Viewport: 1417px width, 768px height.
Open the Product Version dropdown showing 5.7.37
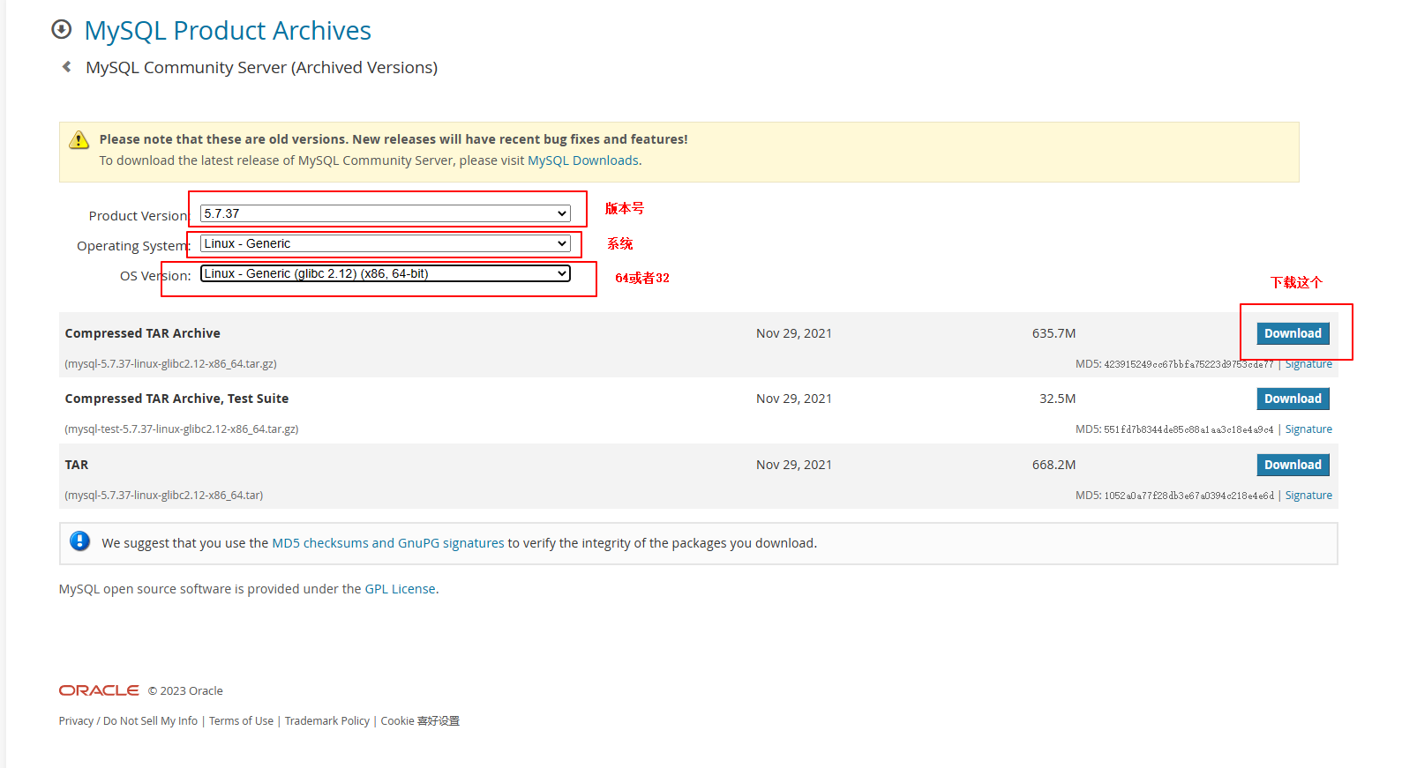(385, 213)
